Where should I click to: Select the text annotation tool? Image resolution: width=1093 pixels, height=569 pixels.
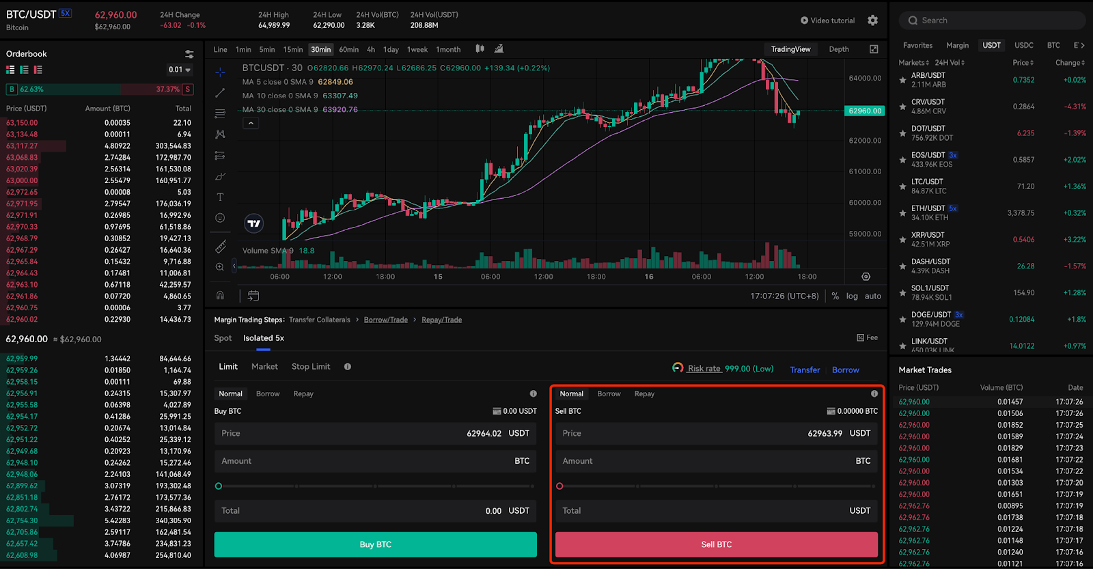pyautogui.click(x=220, y=197)
